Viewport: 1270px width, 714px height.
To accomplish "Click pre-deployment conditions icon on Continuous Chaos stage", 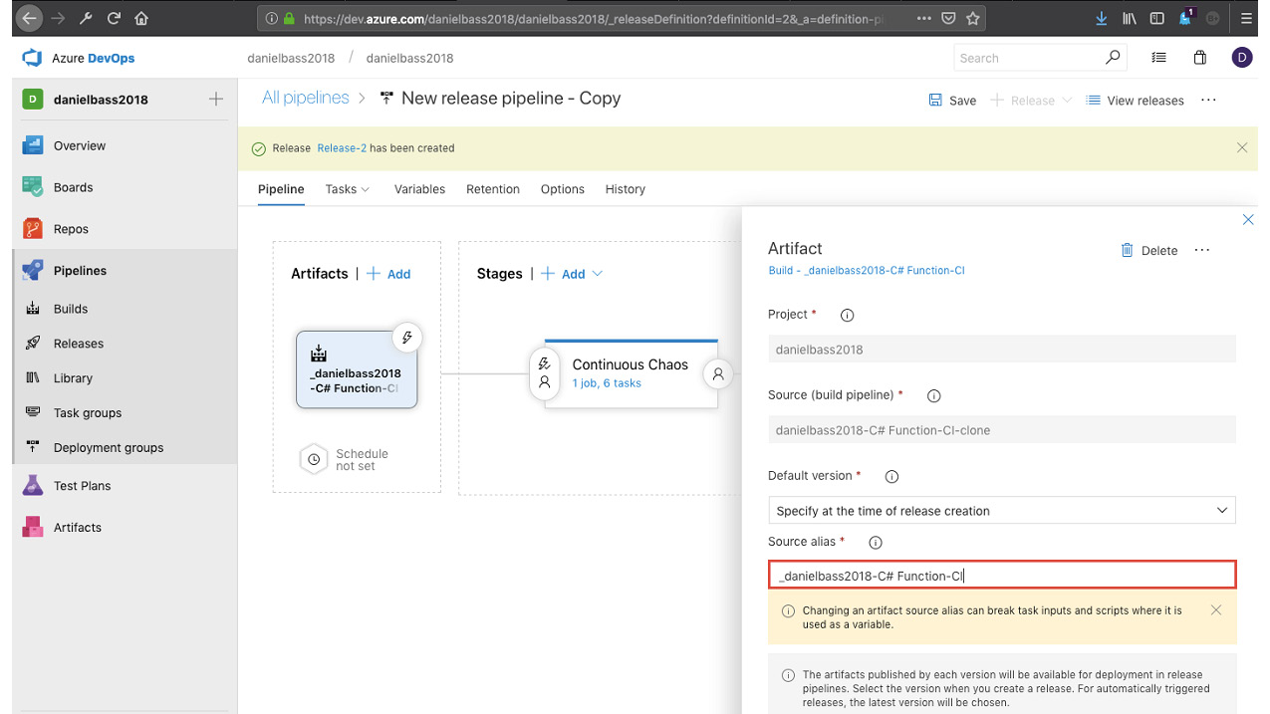I will 544,373.
